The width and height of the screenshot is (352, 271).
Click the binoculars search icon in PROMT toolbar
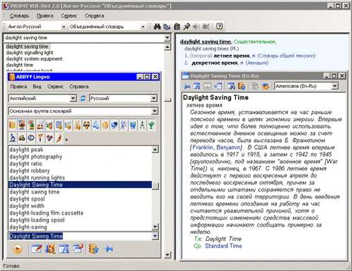click(157, 26)
